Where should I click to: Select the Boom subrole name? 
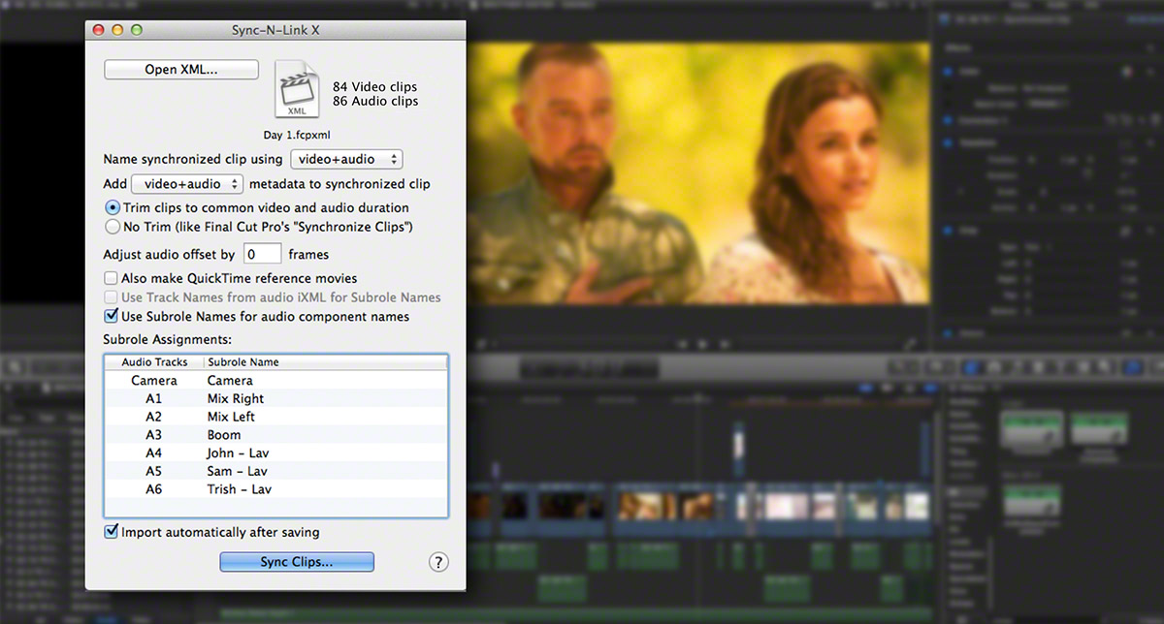point(224,435)
